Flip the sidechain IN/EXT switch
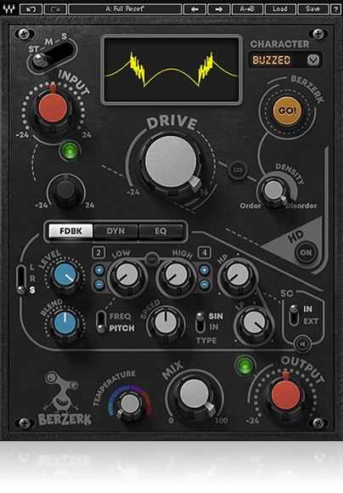343x493 pixels. [x=294, y=314]
